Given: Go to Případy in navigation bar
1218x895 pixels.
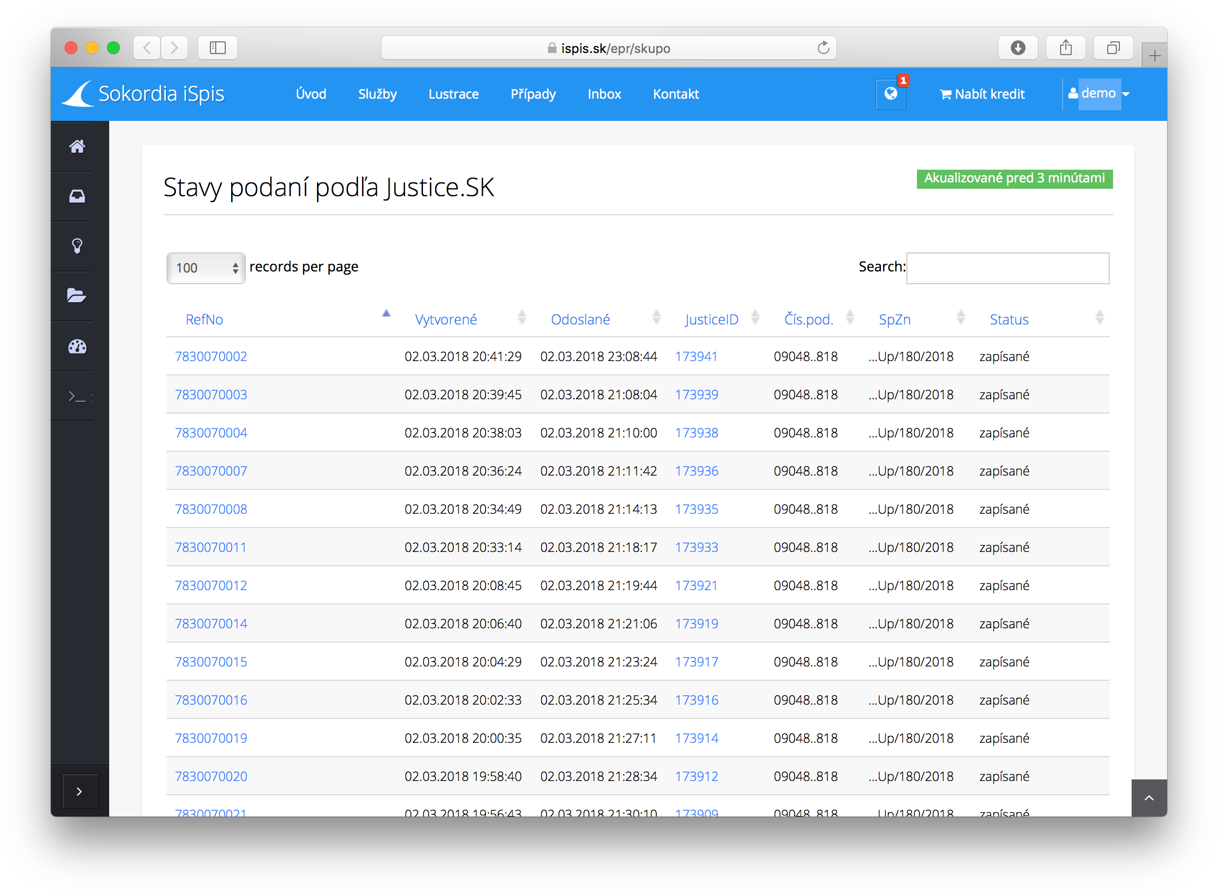Looking at the screenshot, I should coord(533,94).
